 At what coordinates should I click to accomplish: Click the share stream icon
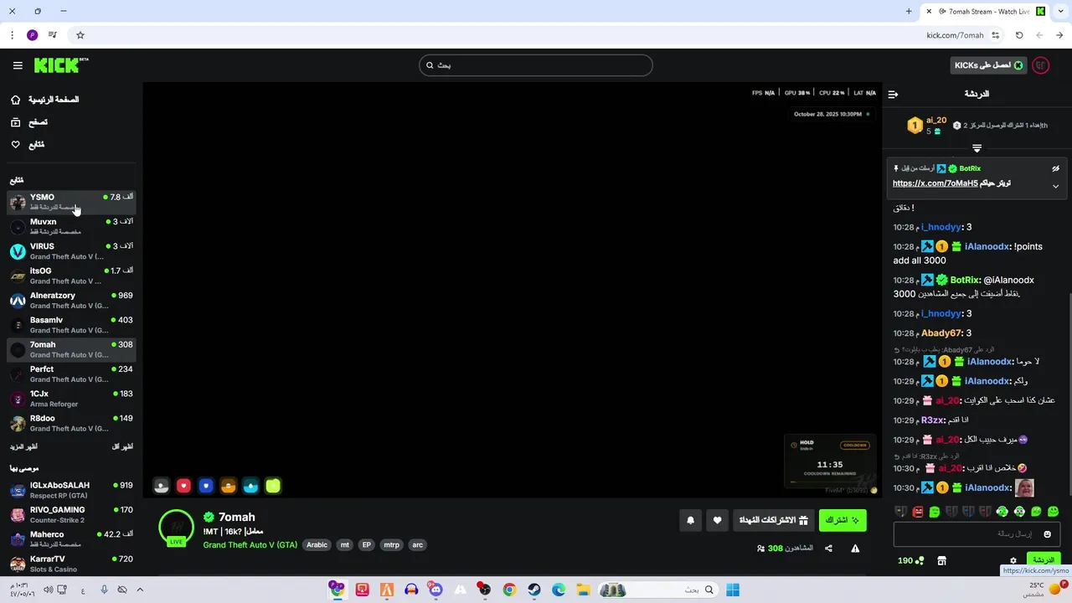[828, 549]
